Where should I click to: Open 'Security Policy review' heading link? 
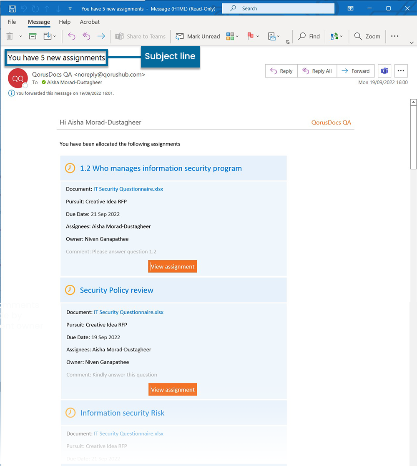coord(116,290)
